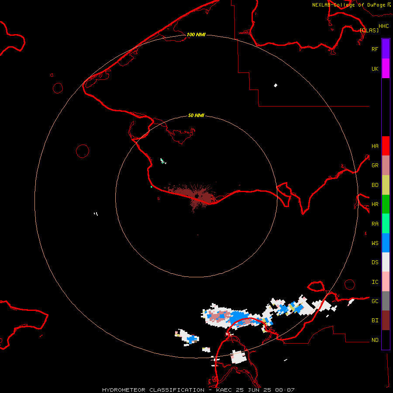Image resolution: width=393 pixels, height=393 pixels.
Task: Click the GR dusty pink legend swatch
Action: tap(386, 165)
